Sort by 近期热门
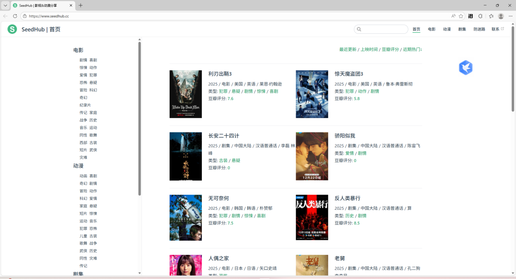This screenshot has width=516, height=279. click(412, 49)
